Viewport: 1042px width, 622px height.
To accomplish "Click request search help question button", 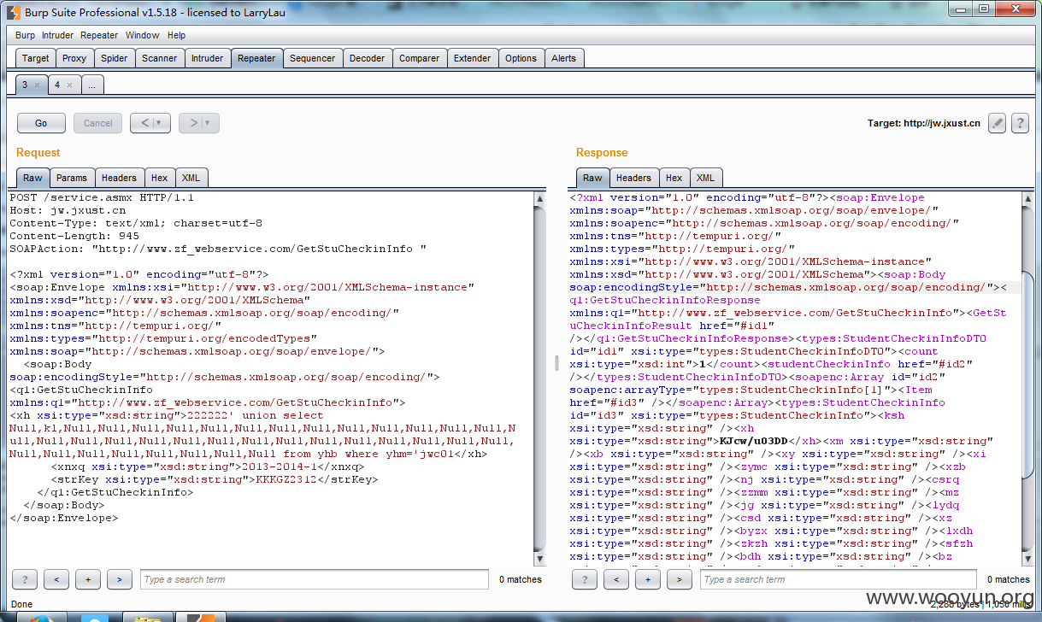I will [x=25, y=579].
